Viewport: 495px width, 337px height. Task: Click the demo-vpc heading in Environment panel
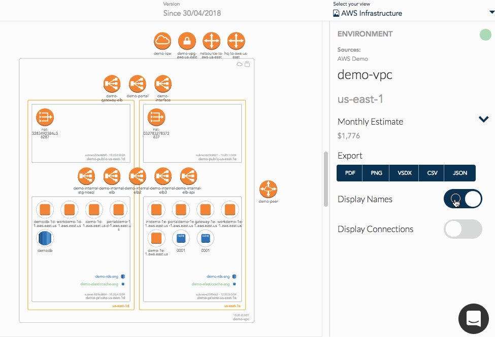365,75
